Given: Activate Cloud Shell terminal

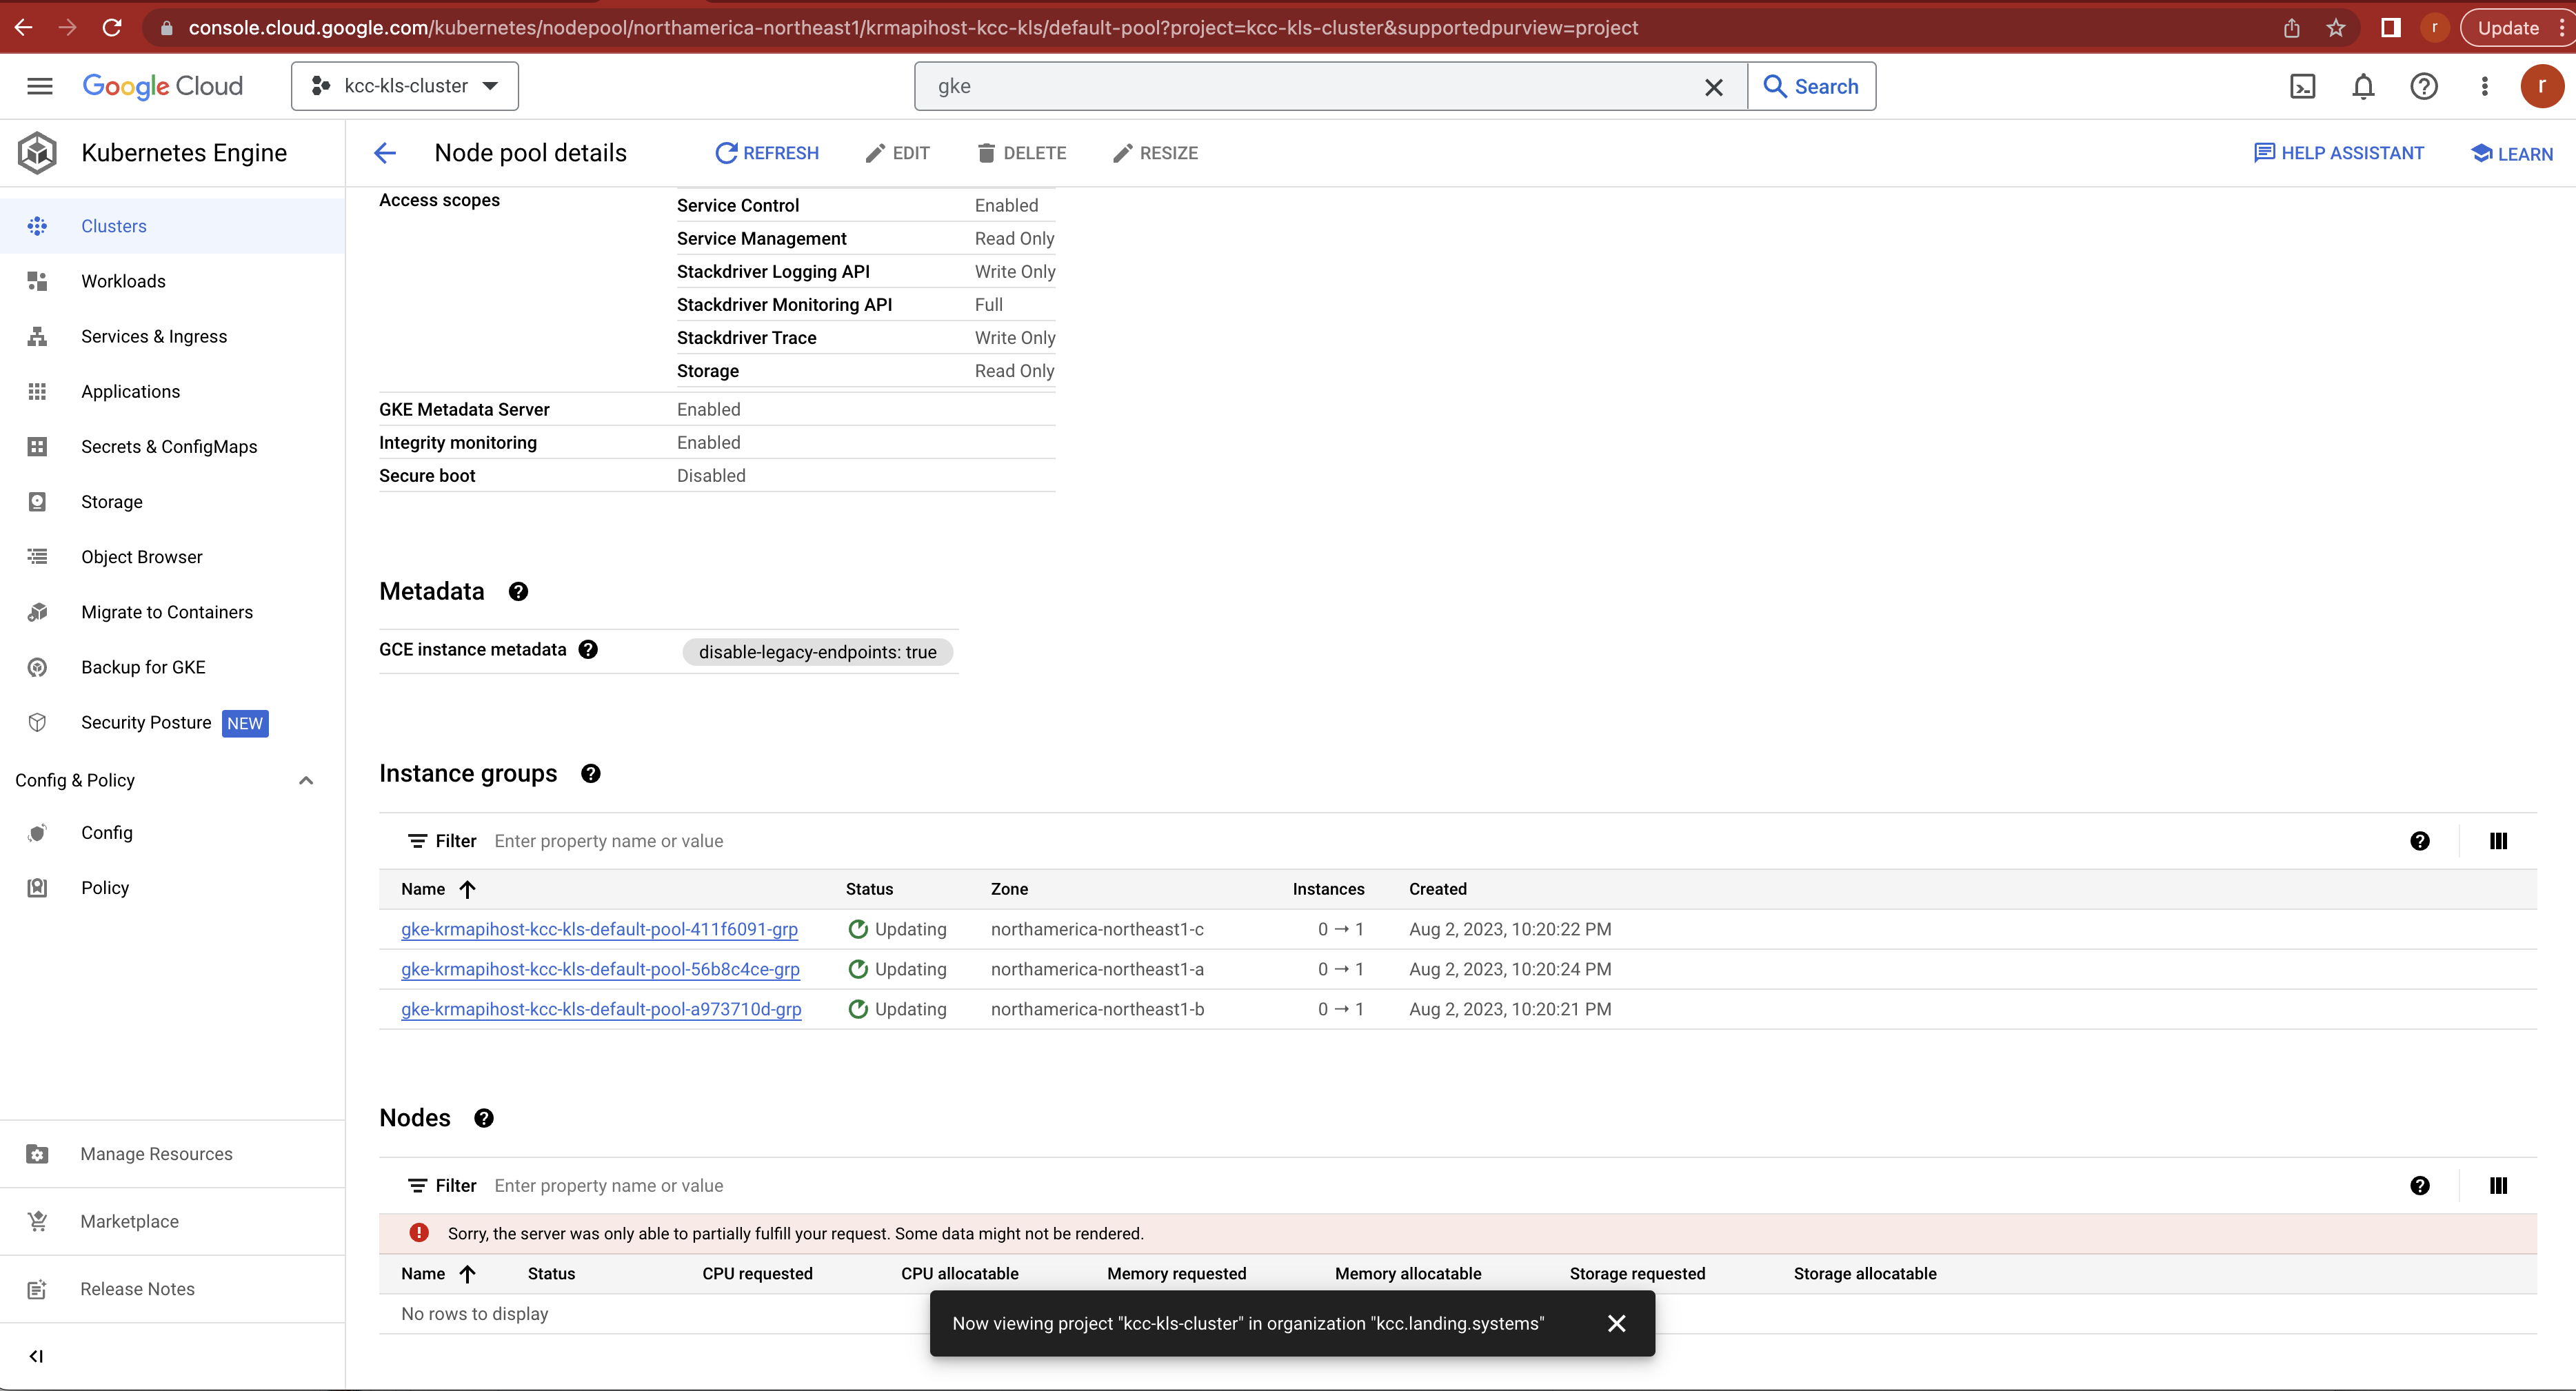Looking at the screenshot, I should (x=2303, y=86).
